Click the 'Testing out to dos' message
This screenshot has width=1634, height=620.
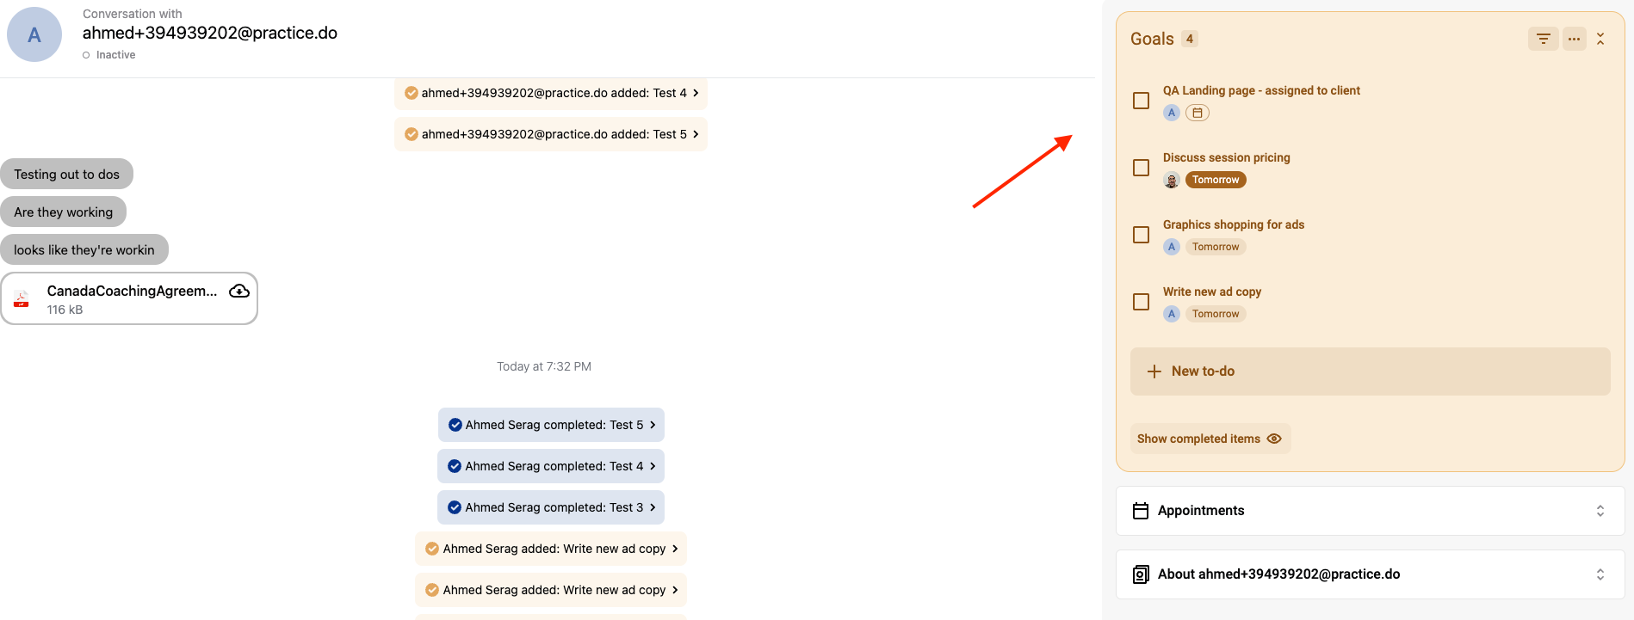[67, 174]
